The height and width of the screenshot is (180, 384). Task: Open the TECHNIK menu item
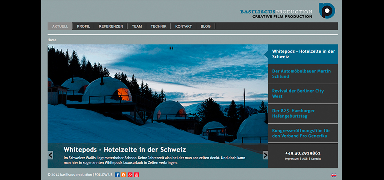tap(158, 26)
